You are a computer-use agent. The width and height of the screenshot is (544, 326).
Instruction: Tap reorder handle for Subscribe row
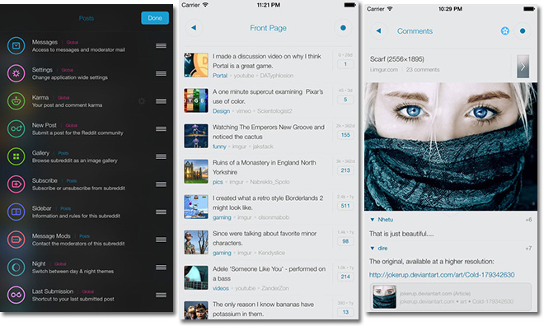coord(161,184)
